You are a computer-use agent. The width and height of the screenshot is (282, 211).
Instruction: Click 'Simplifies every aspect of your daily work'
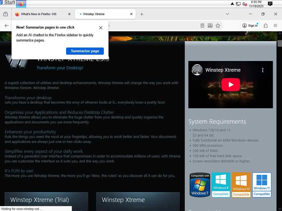(x=44, y=151)
